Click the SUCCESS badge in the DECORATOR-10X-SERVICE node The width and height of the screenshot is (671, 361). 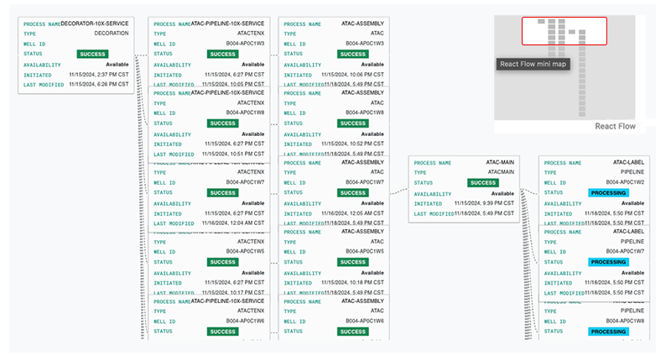92,54
